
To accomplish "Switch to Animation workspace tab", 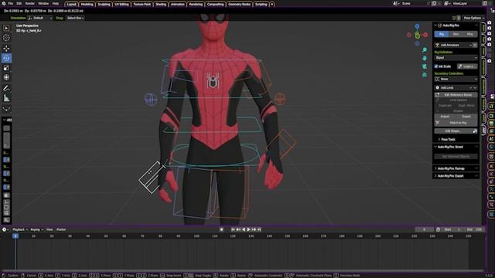I will pyautogui.click(x=177, y=4).
